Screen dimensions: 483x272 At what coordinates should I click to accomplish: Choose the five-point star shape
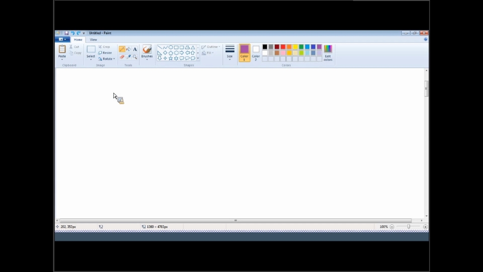tap(171, 58)
